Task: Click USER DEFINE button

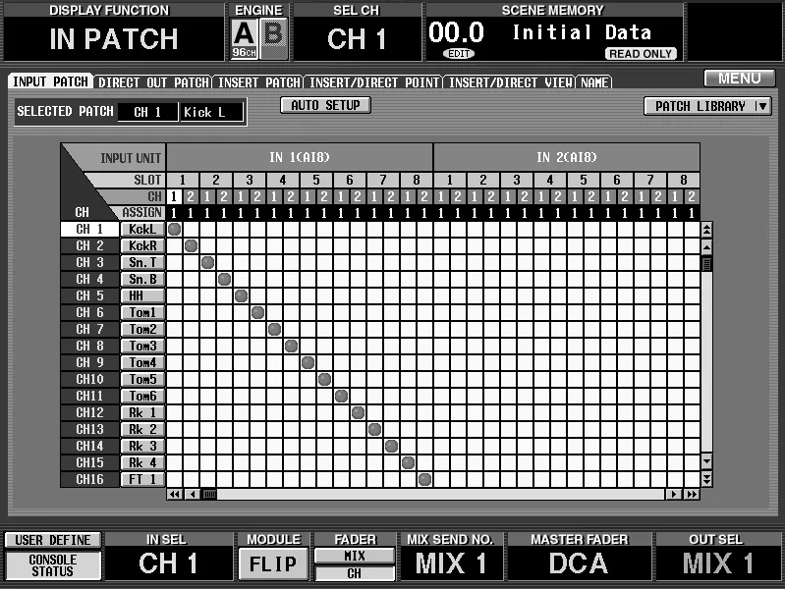Action: [x=53, y=540]
